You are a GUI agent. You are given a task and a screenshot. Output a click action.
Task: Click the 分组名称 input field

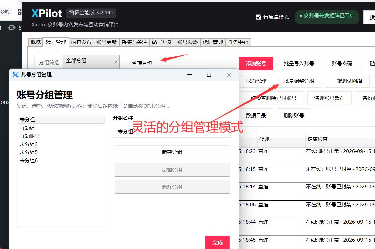click(172, 131)
